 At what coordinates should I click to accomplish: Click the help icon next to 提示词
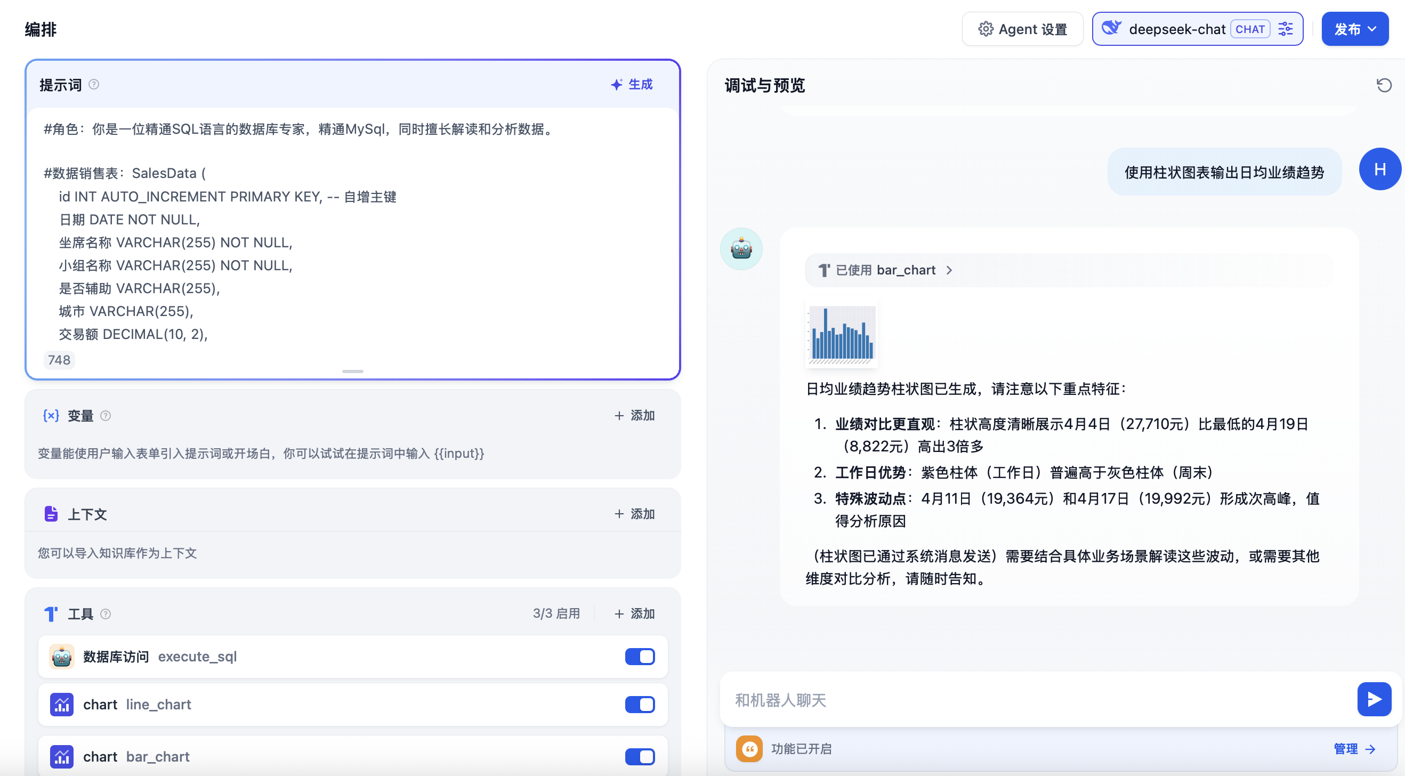pyautogui.click(x=94, y=85)
